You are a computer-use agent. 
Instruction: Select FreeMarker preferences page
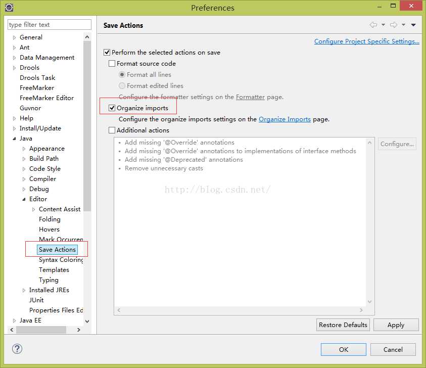coord(37,88)
